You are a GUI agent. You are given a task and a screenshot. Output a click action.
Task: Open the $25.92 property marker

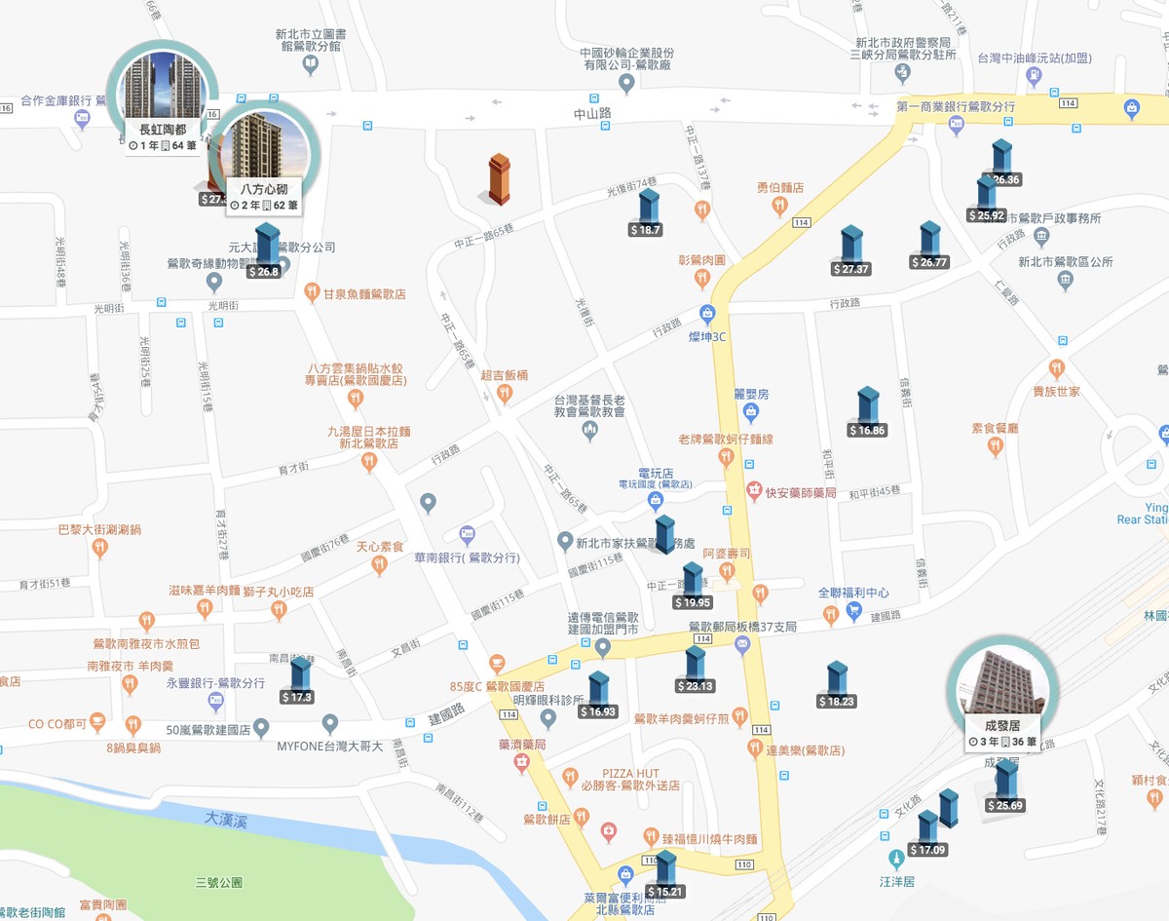pyautogui.click(x=987, y=199)
